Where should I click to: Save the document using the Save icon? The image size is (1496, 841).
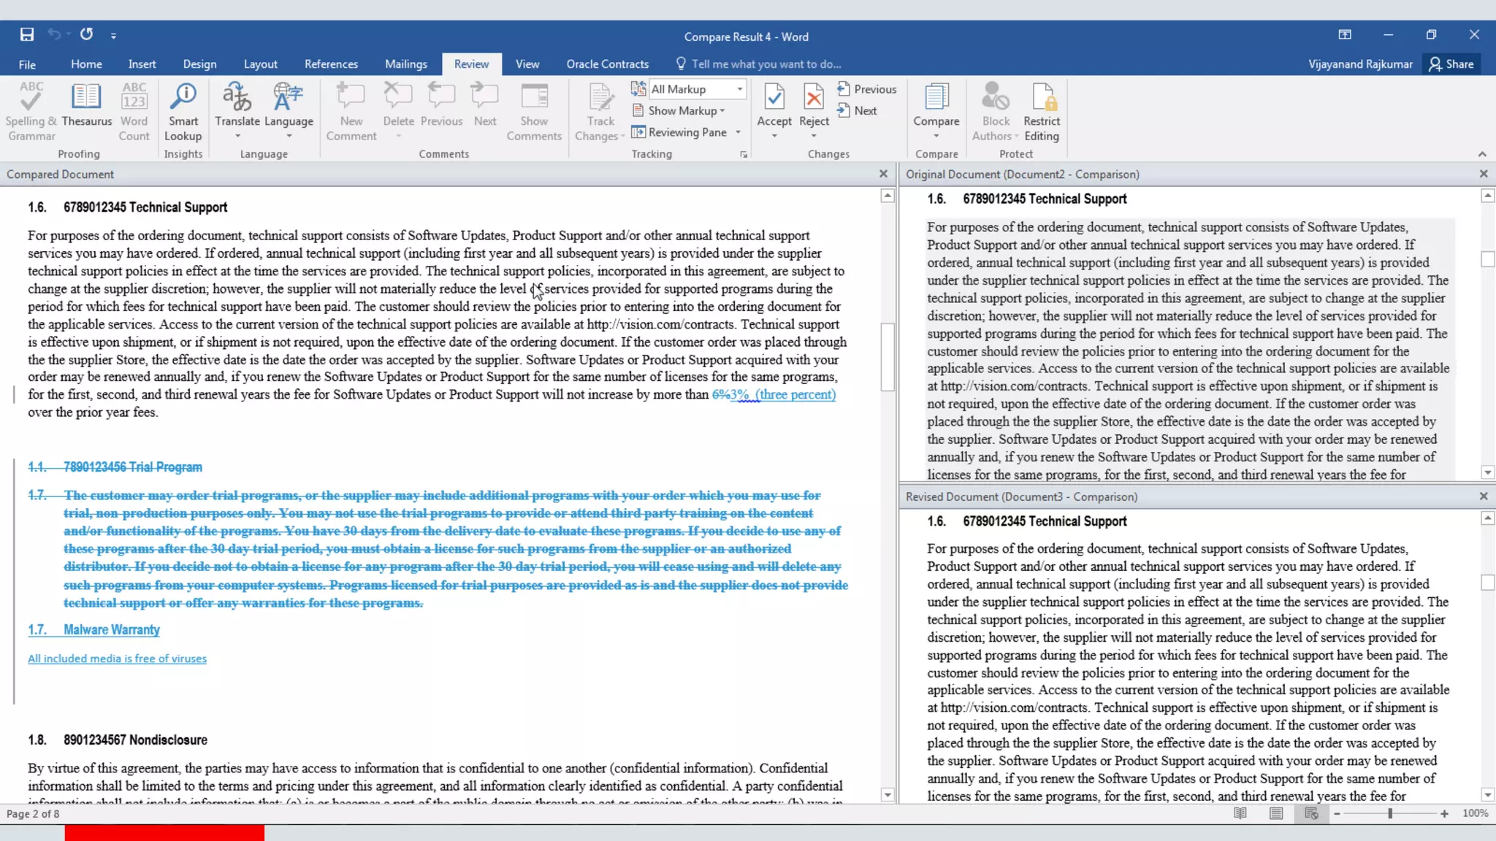27,34
